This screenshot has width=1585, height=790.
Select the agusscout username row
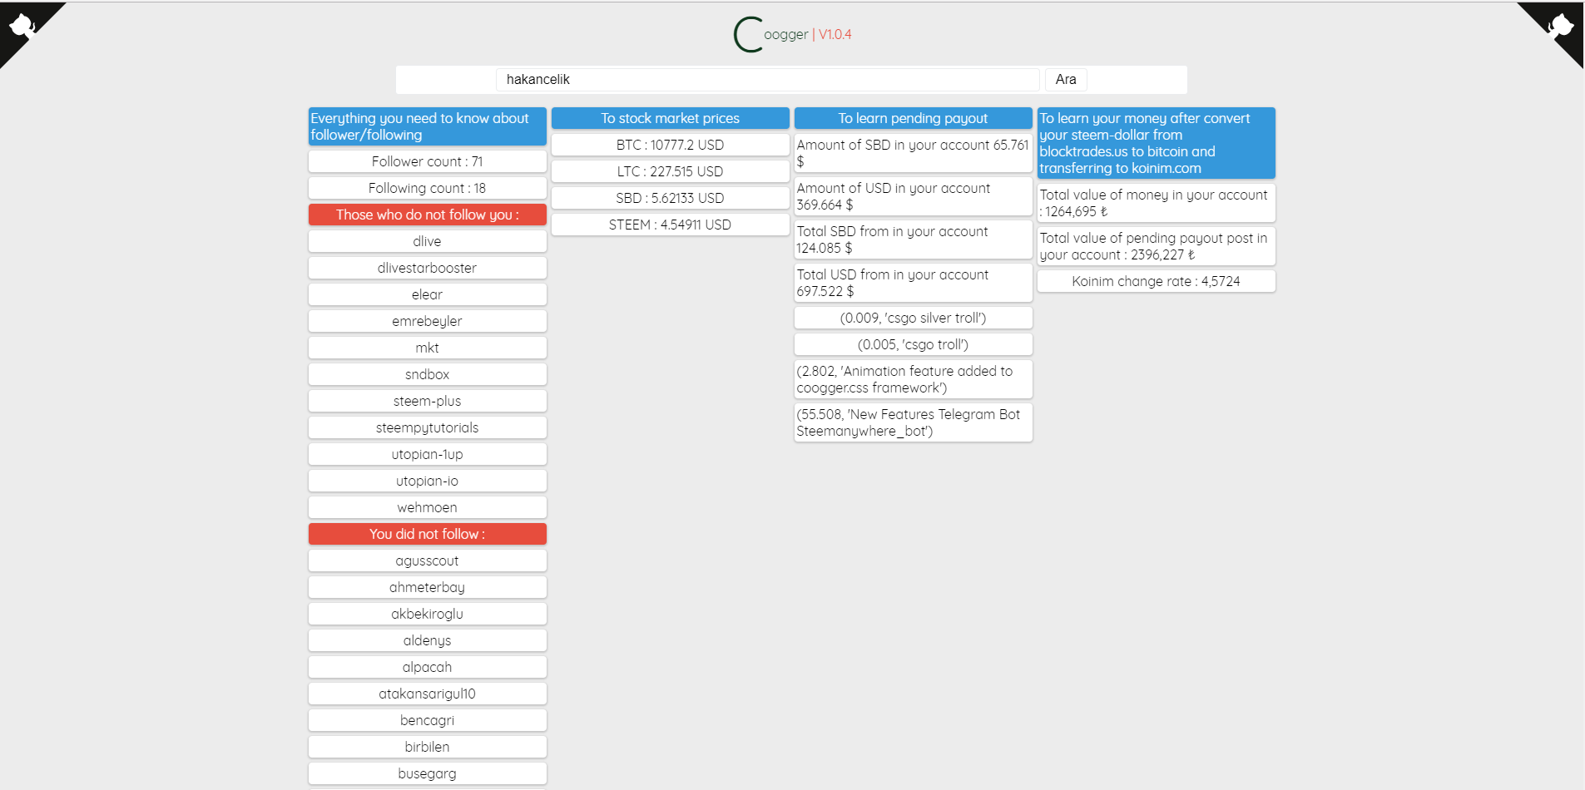point(428,560)
